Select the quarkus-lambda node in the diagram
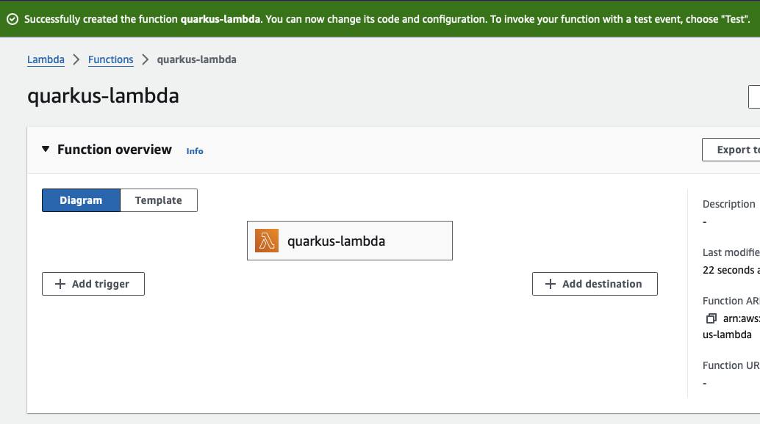This screenshot has height=424, width=760. [349, 240]
